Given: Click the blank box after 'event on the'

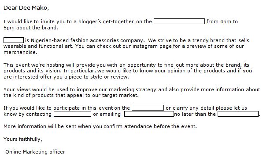Looking at the screenshot, I should click(x=148, y=108).
